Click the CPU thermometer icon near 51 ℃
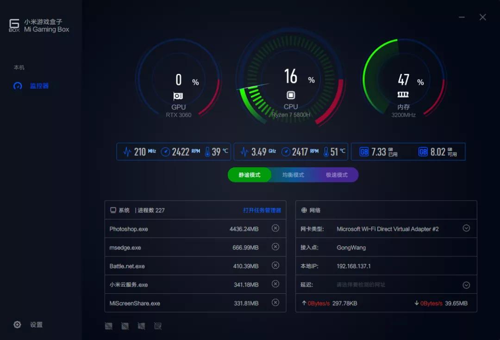 (326, 152)
